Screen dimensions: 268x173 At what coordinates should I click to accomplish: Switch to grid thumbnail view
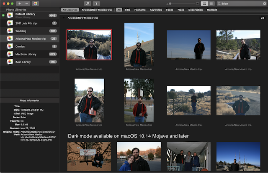[x=204, y=3]
